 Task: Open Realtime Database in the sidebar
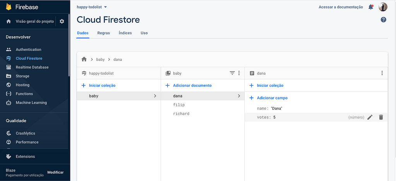coord(32,67)
